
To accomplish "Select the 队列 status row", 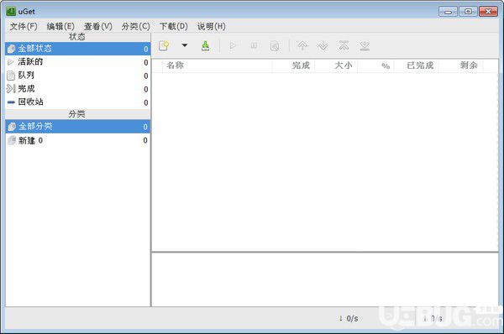I will click(77, 76).
